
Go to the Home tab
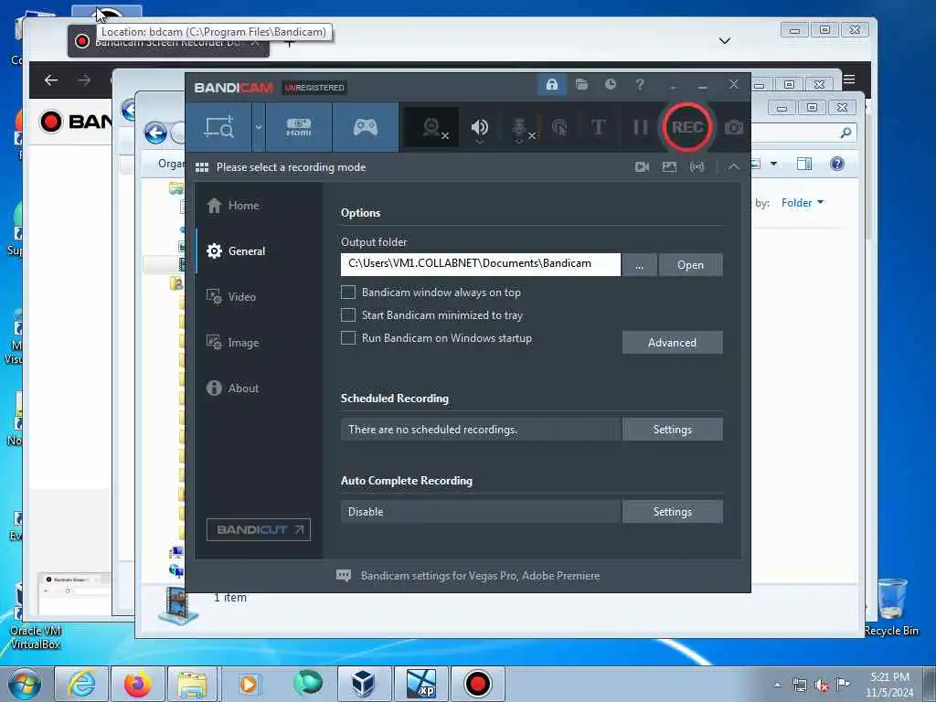click(x=233, y=206)
